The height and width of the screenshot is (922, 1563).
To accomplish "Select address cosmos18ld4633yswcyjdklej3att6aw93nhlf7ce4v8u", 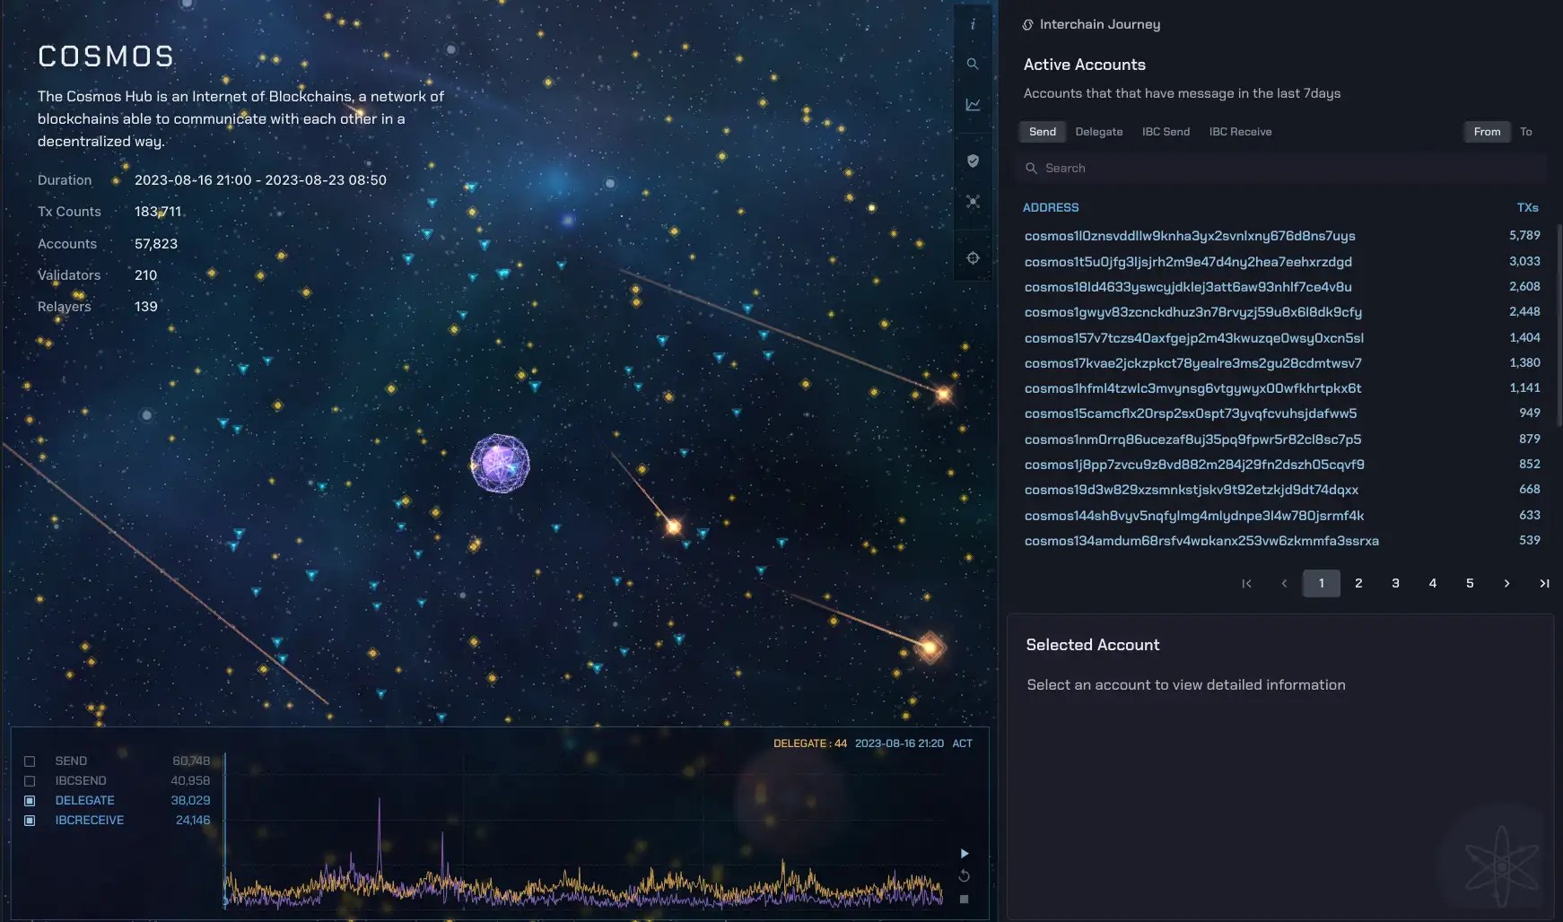I will click(x=1188, y=287).
